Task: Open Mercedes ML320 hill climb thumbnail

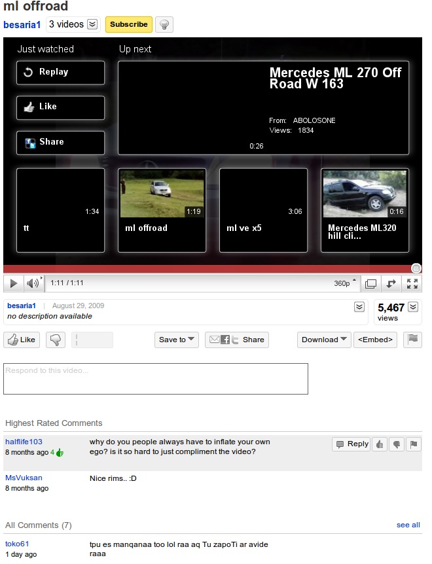Action: click(365, 194)
